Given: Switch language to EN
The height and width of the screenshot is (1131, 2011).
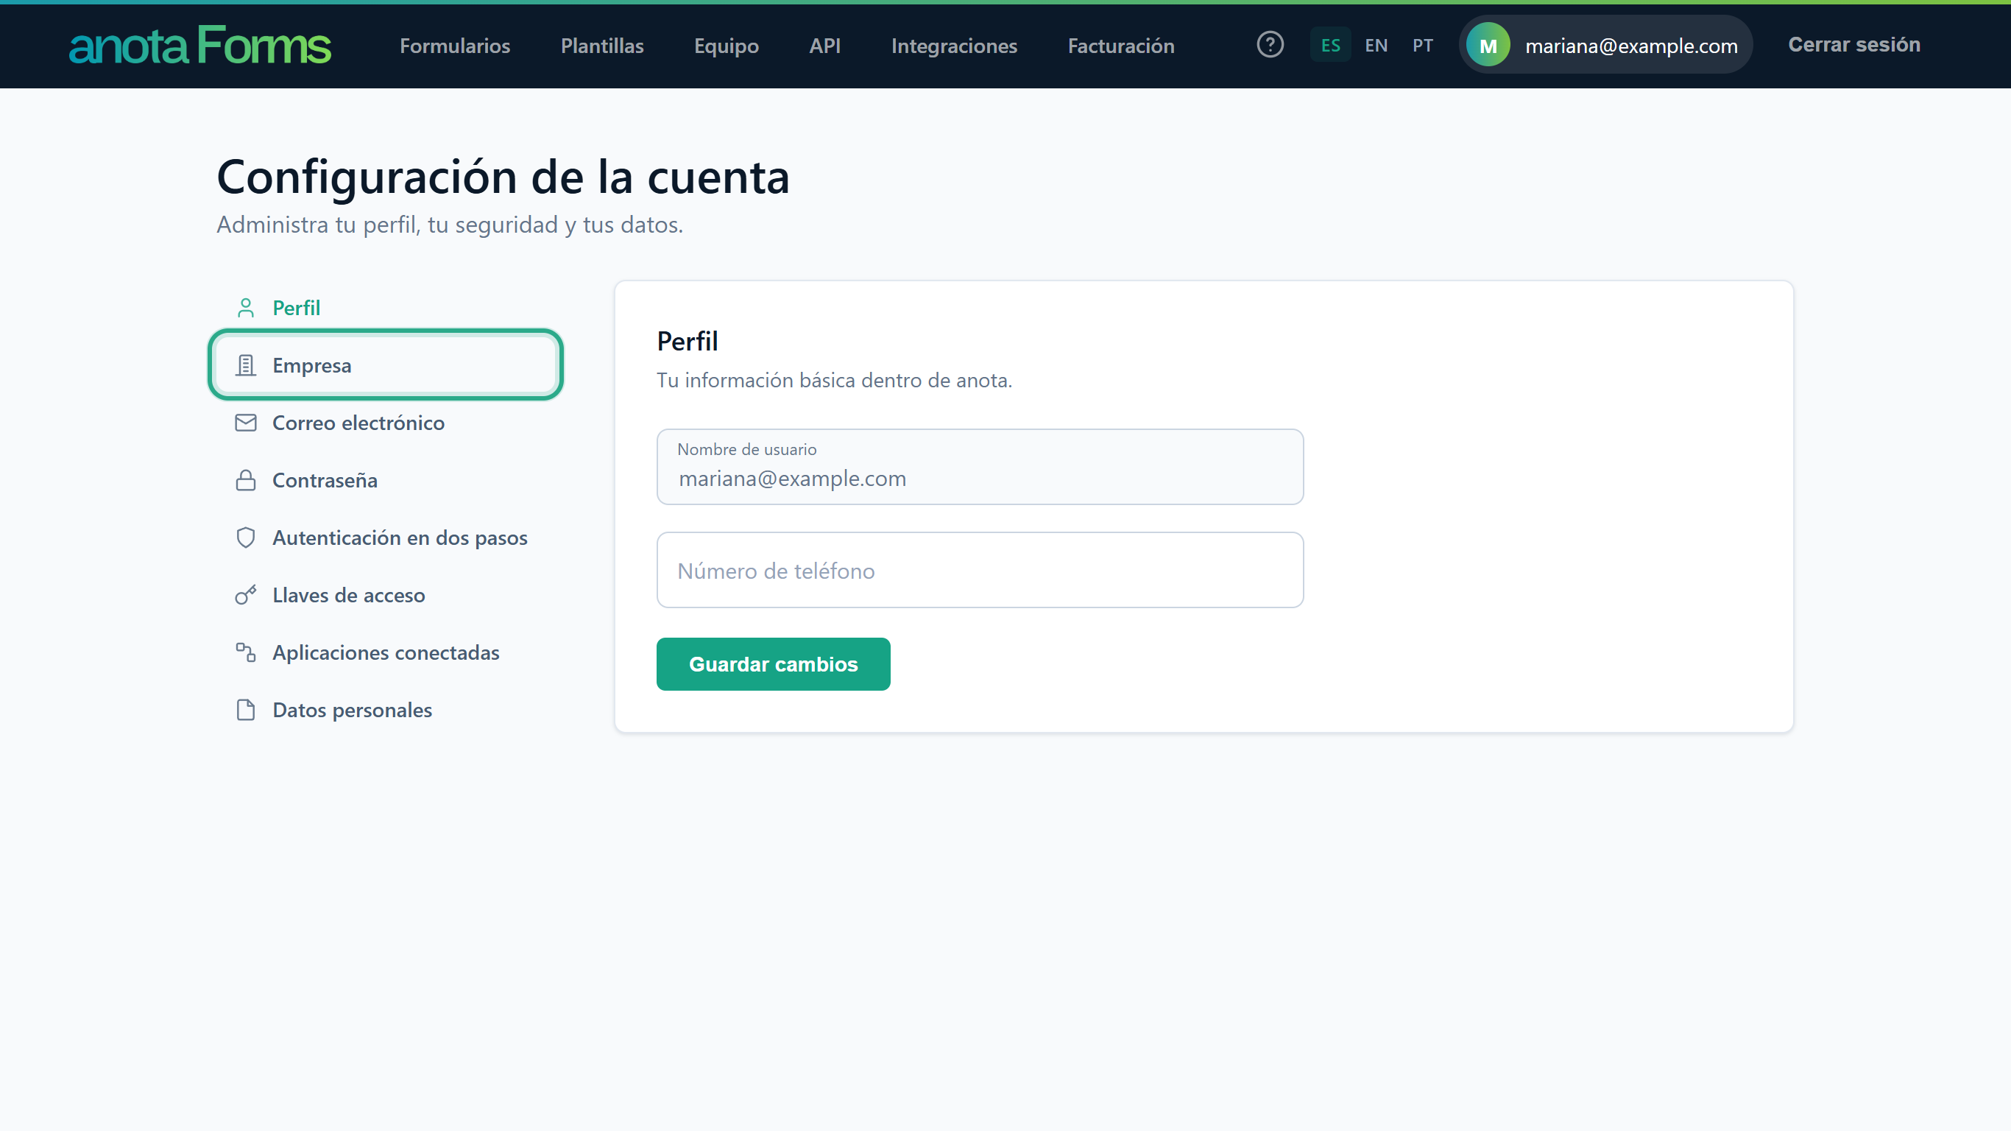Looking at the screenshot, I should (1376, 46).
